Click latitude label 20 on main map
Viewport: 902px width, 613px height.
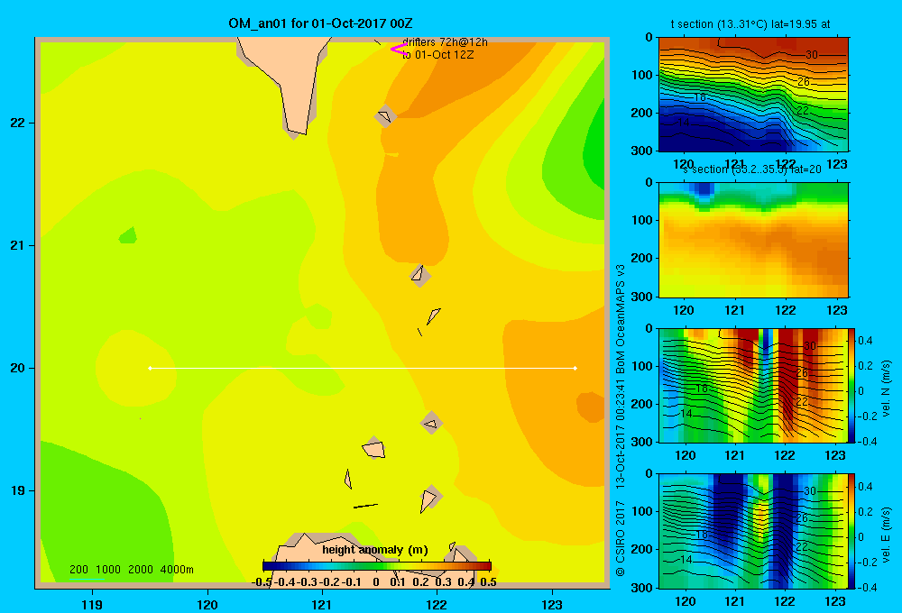[18, 368]
